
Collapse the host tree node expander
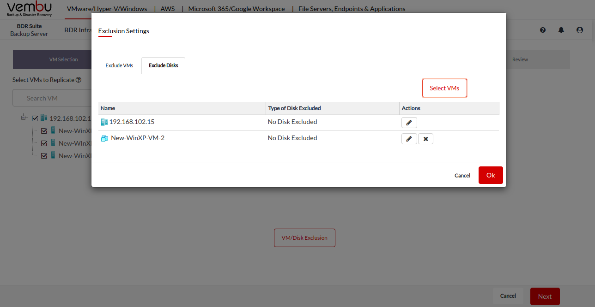click(24, 118)
